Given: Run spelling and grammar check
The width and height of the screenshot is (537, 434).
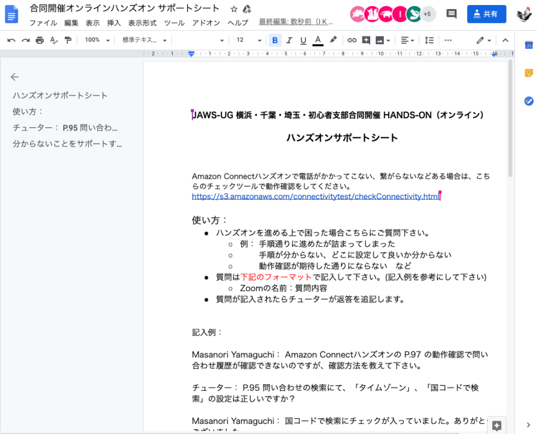Looking at the screenshot, I should coord(54,40).
